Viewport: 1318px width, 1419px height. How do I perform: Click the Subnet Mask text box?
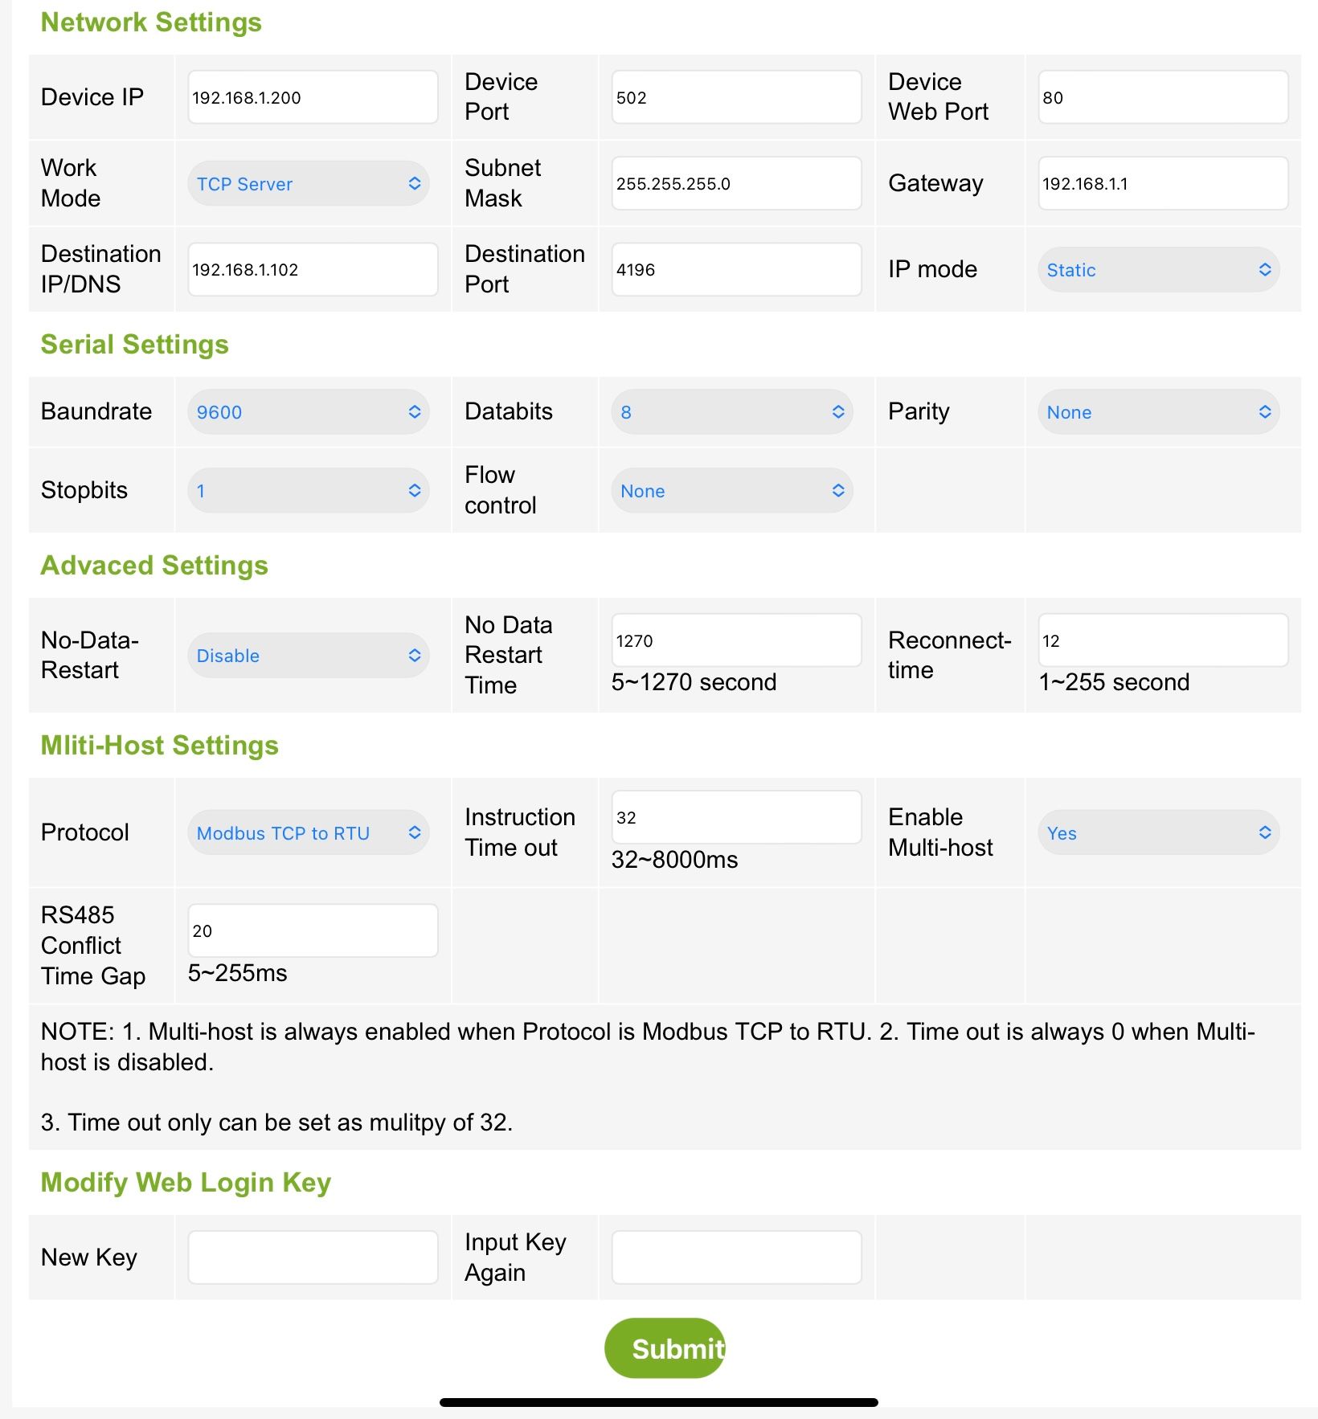736,183
